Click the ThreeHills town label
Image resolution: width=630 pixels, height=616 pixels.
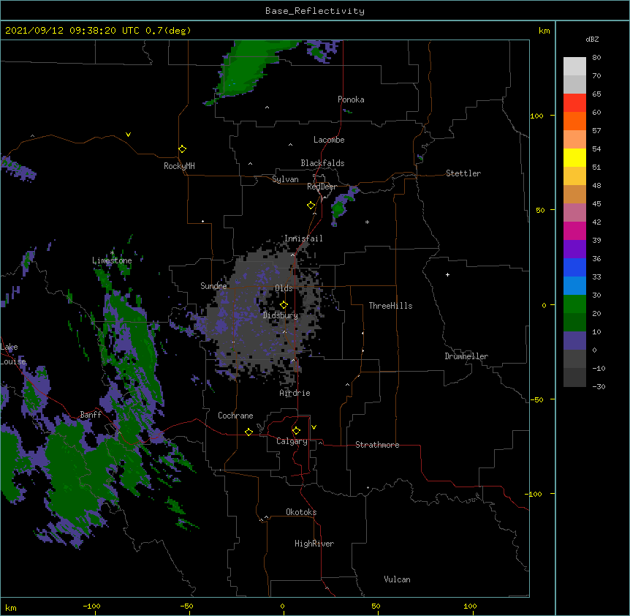390,306
